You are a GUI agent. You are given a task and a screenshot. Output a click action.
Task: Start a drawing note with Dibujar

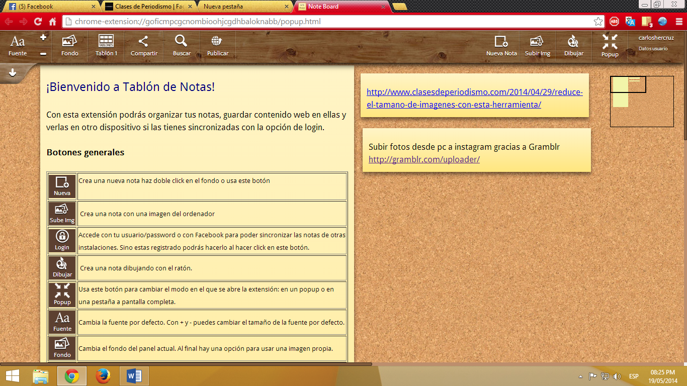pos(573,45)
